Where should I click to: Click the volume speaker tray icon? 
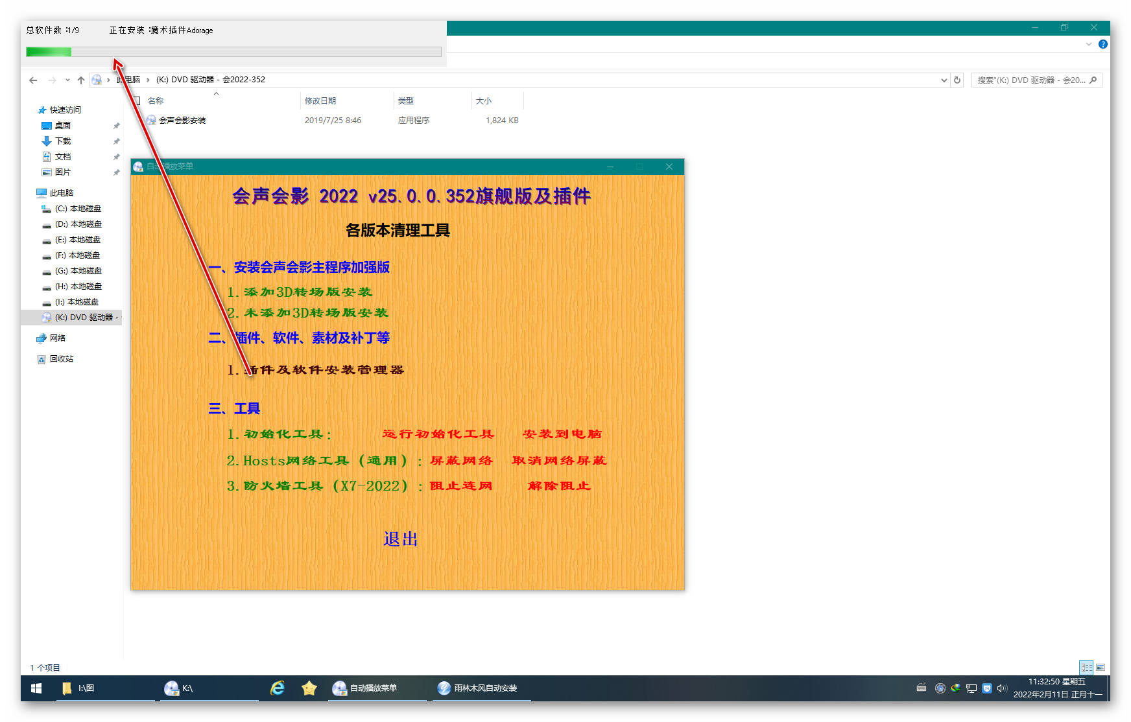coord(1001,688)
